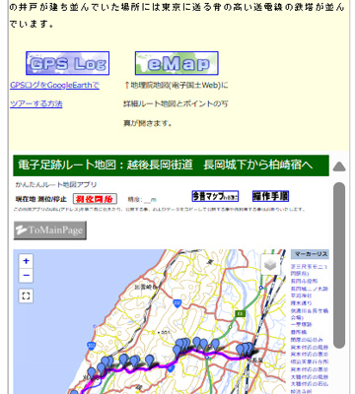Zoom out the map with minus button

26,275
